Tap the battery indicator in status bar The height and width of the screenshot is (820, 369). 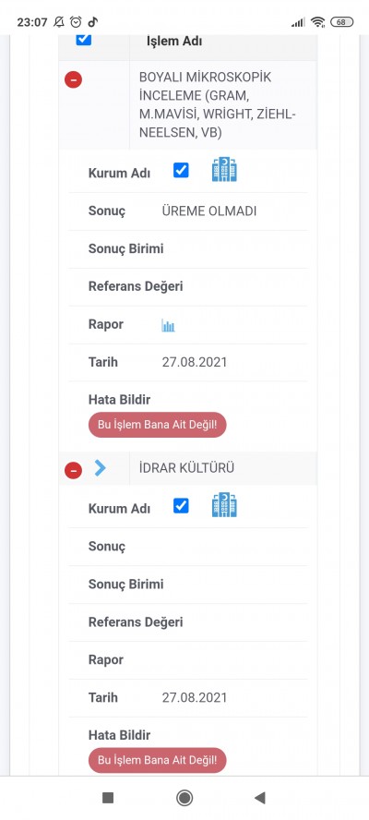click(342, 22)
